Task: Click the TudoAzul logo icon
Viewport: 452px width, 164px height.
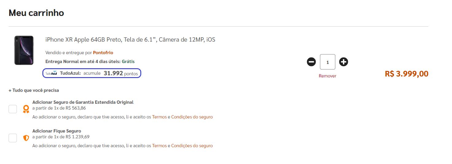Action: pos(51,73)
